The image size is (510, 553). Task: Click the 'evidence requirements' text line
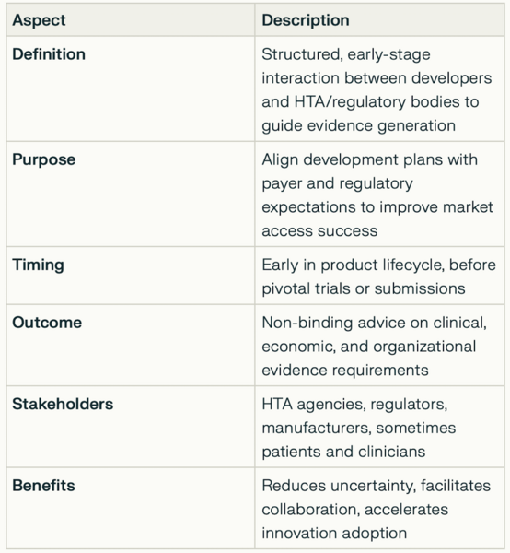tap(345, 371)
